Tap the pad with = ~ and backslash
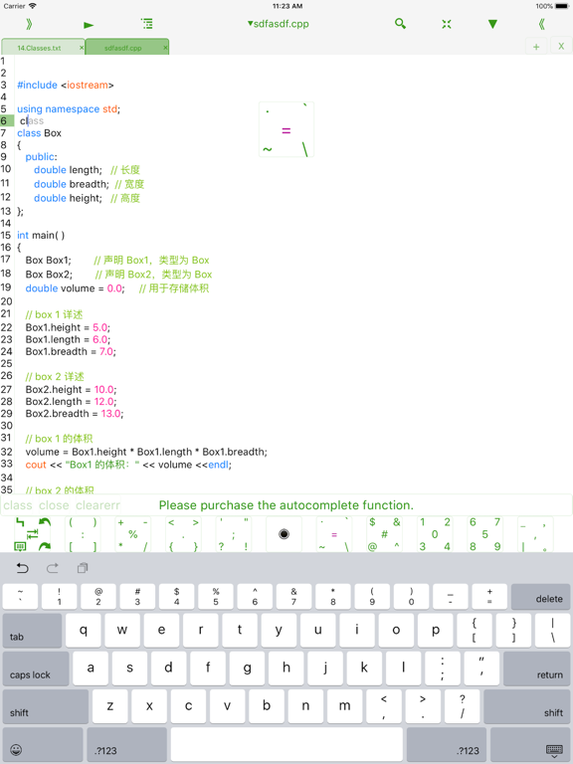The height and width of the screenshot is (764, 573). coord(334,534)
